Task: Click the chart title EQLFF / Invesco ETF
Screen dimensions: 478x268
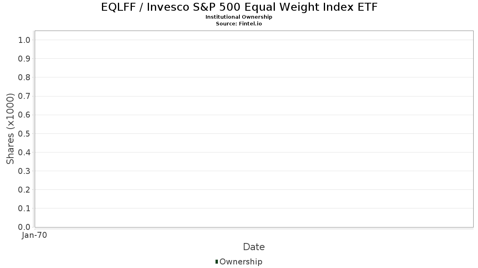Action: pyautogui.click(x=239, y=7)
